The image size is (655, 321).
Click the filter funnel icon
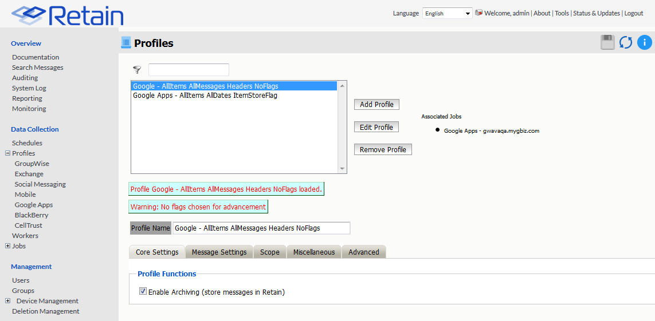tap(137, 70)
